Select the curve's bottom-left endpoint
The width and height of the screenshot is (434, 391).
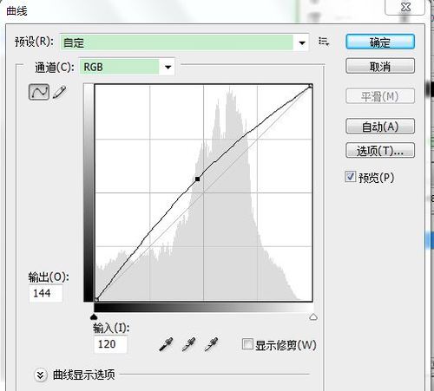click(96, 300)
